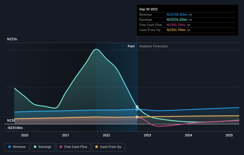Viewport: 244px width, 155px height.
Task: Click the Earnings row label in the tooltip
Action: (146, 20)
